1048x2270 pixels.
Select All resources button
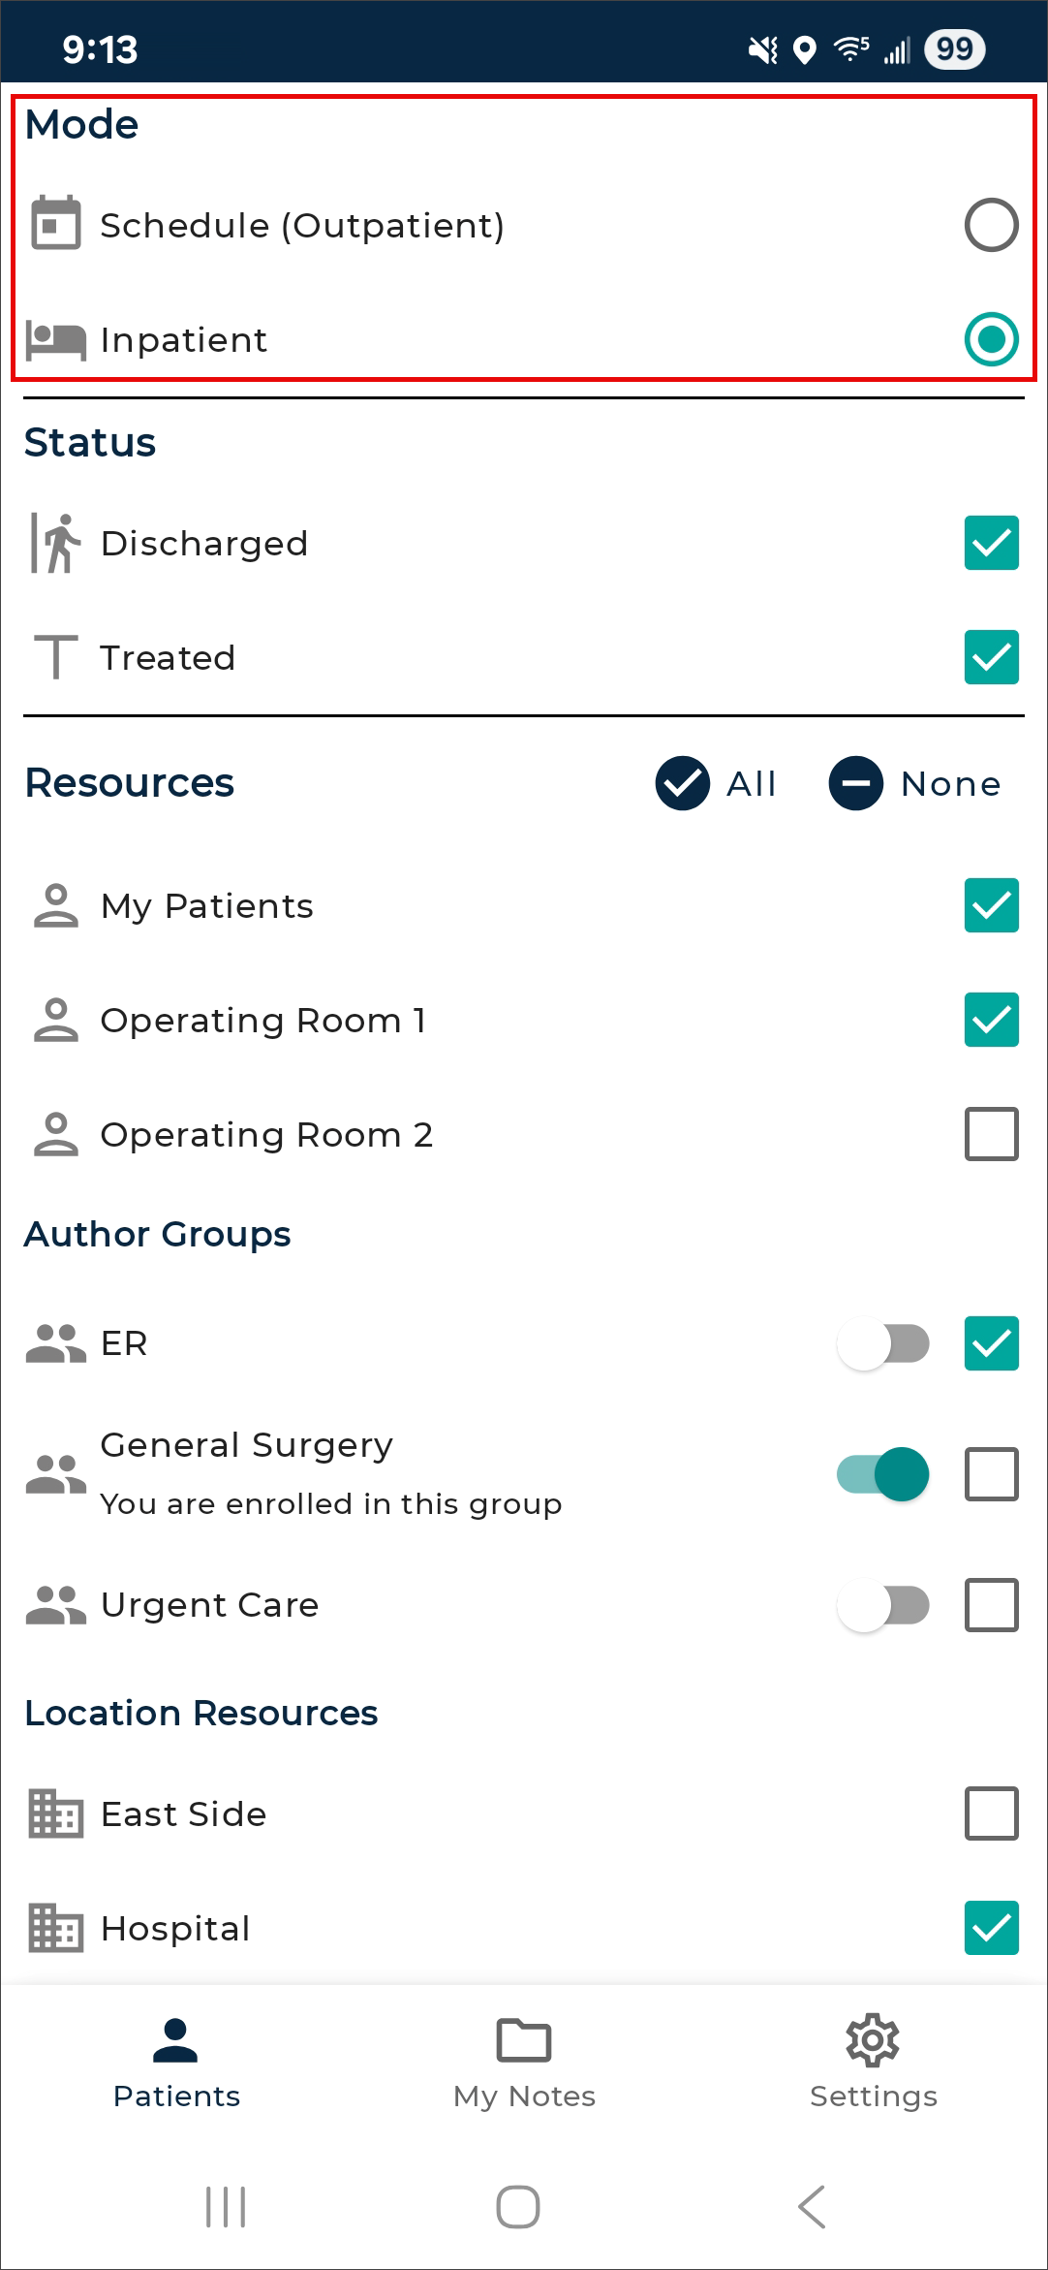click(x=716, y=783)
